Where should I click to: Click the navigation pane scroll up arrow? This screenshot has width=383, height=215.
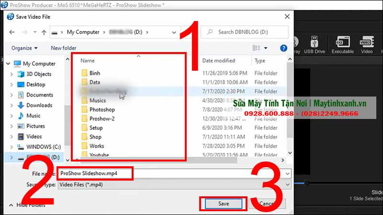pyautogui.click(x=68, y=59)
